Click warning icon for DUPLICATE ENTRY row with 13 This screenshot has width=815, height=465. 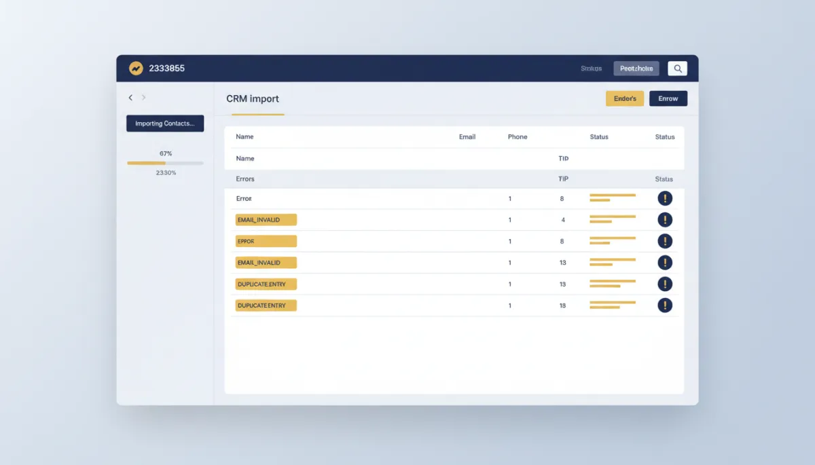tap(665, 284)
